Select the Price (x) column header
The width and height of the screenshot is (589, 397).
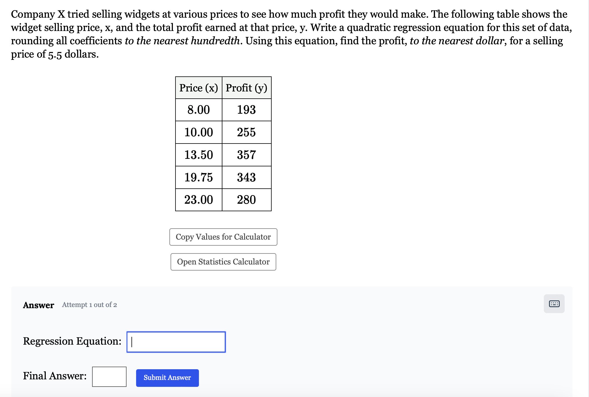[199, 87]
